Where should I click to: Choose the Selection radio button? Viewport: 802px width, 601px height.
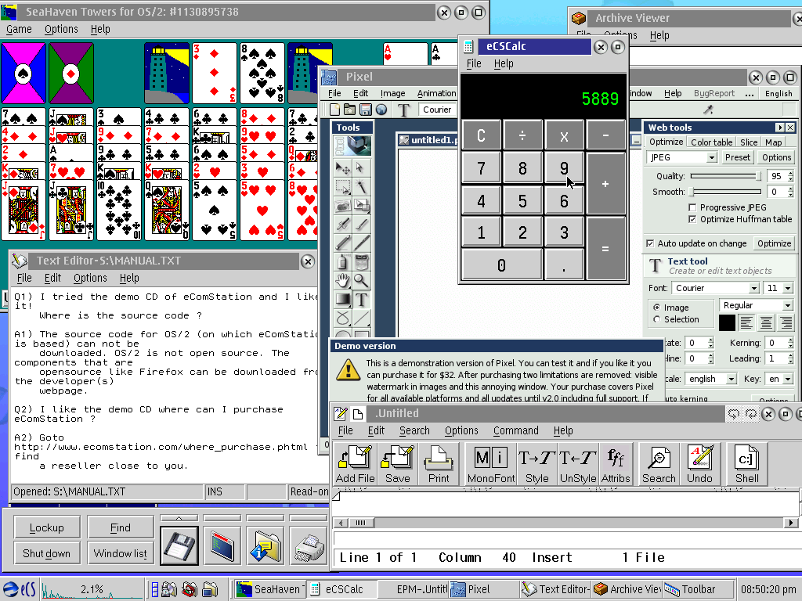(657, 319)
